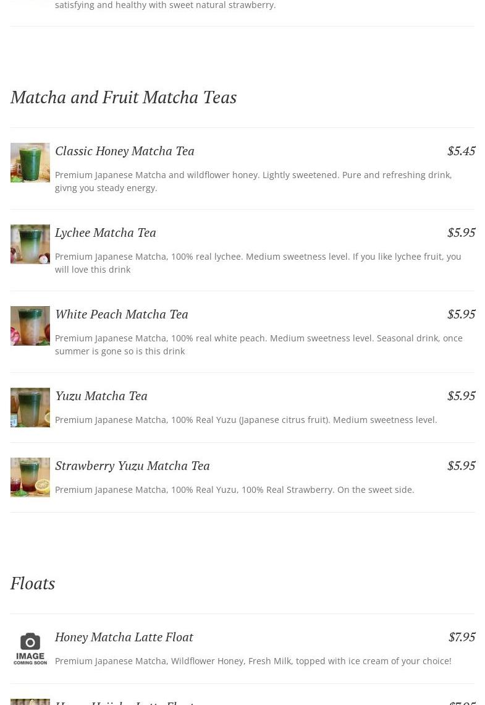The width and height of the screenshot is (485, 705).
Task: Open Strawberry Yuzu Matcha Tea item
Action: pyautogui.click(x=132, y=466)
